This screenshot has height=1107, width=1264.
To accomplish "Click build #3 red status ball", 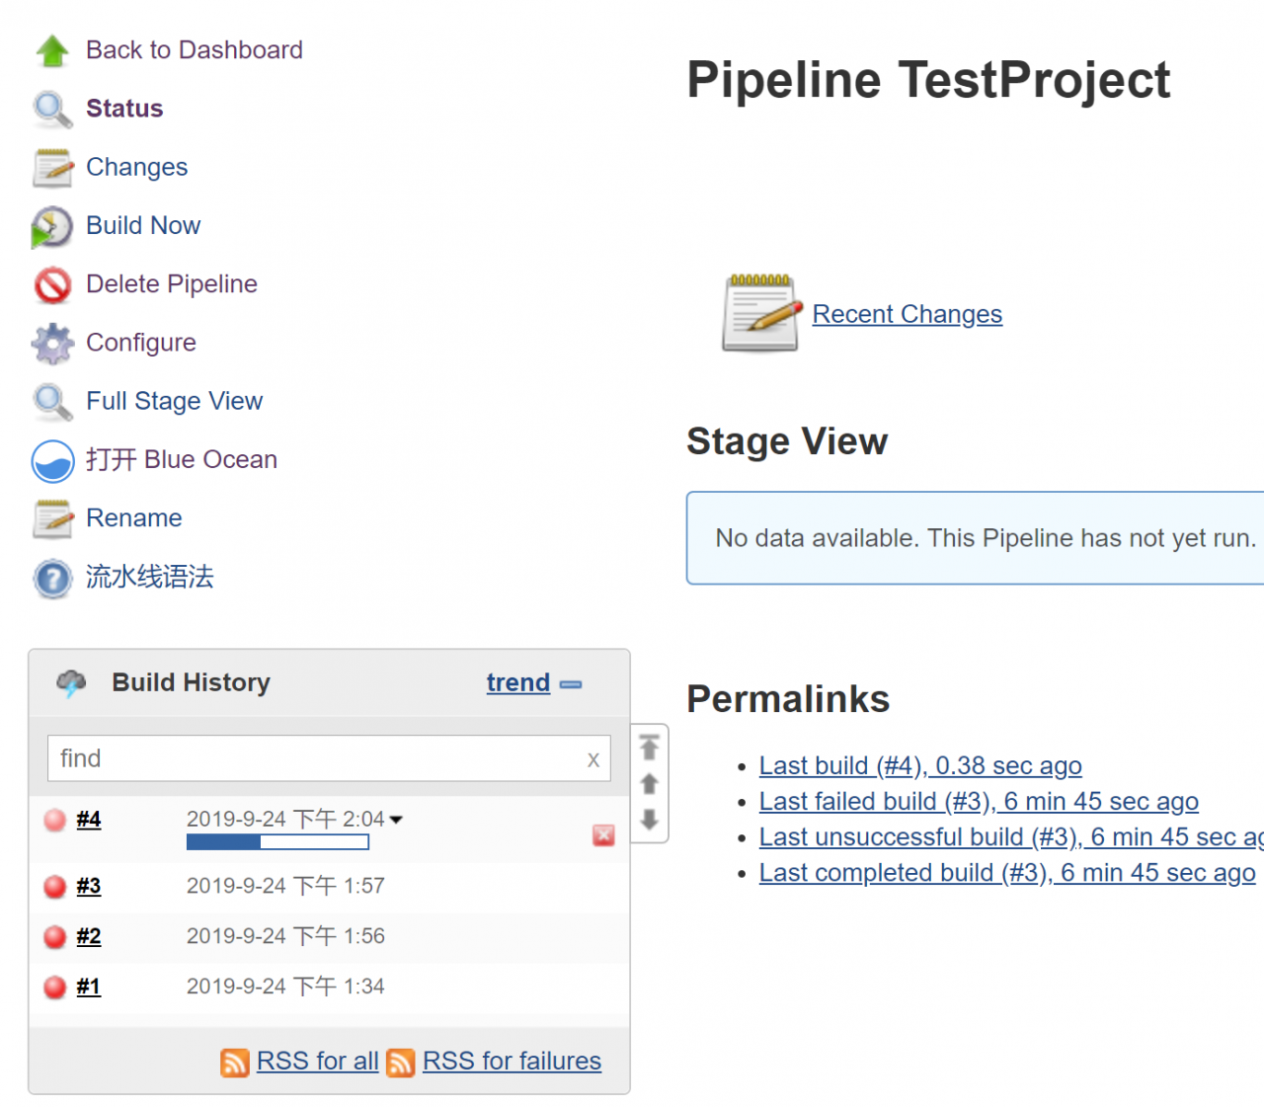I will pos(55,887).
